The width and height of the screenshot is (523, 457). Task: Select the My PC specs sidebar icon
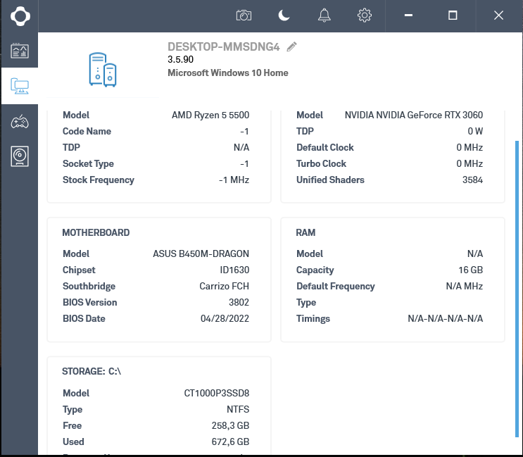[20, 86]
